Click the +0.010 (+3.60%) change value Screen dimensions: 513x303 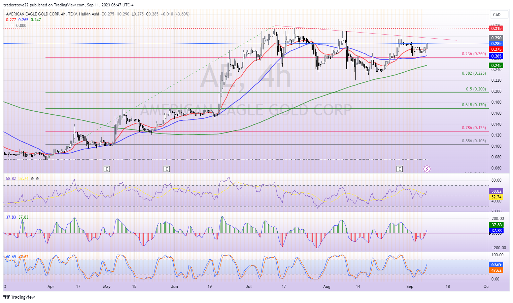pyautogui.click(x=175, y=14)
